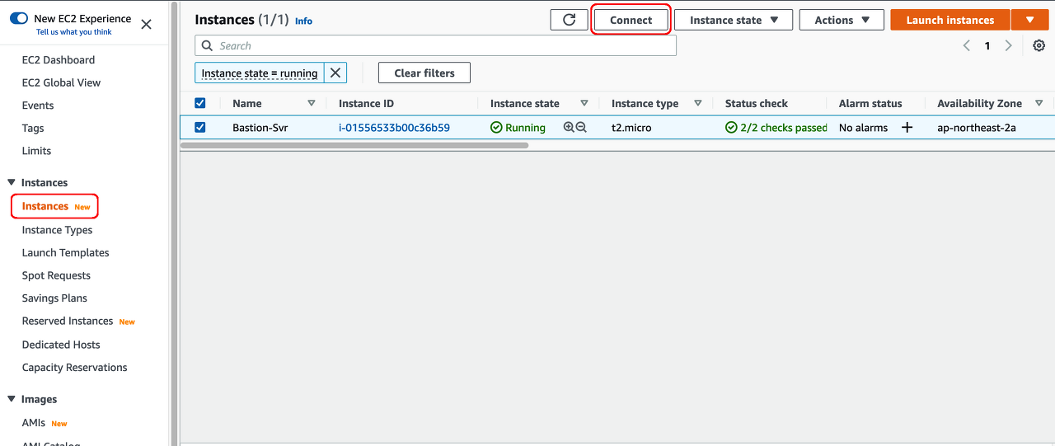1055x446 pixels.
Task: Click the No alarms text
Action: click(863, 128)
